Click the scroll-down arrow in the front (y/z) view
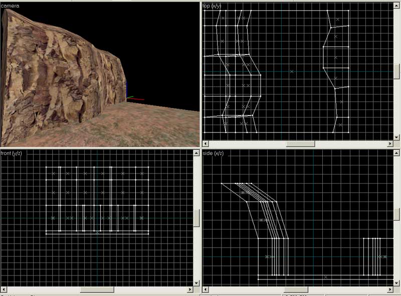This screenshot has height=296, width=401. click(x=196, y=282)
